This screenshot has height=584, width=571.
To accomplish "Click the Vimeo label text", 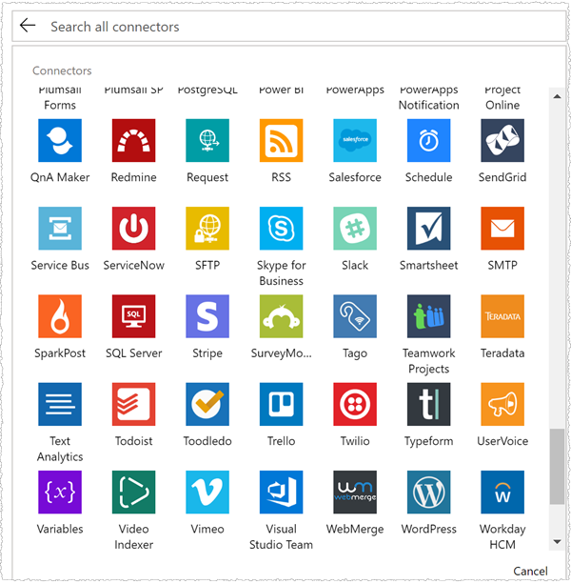I will click(207, 529).
